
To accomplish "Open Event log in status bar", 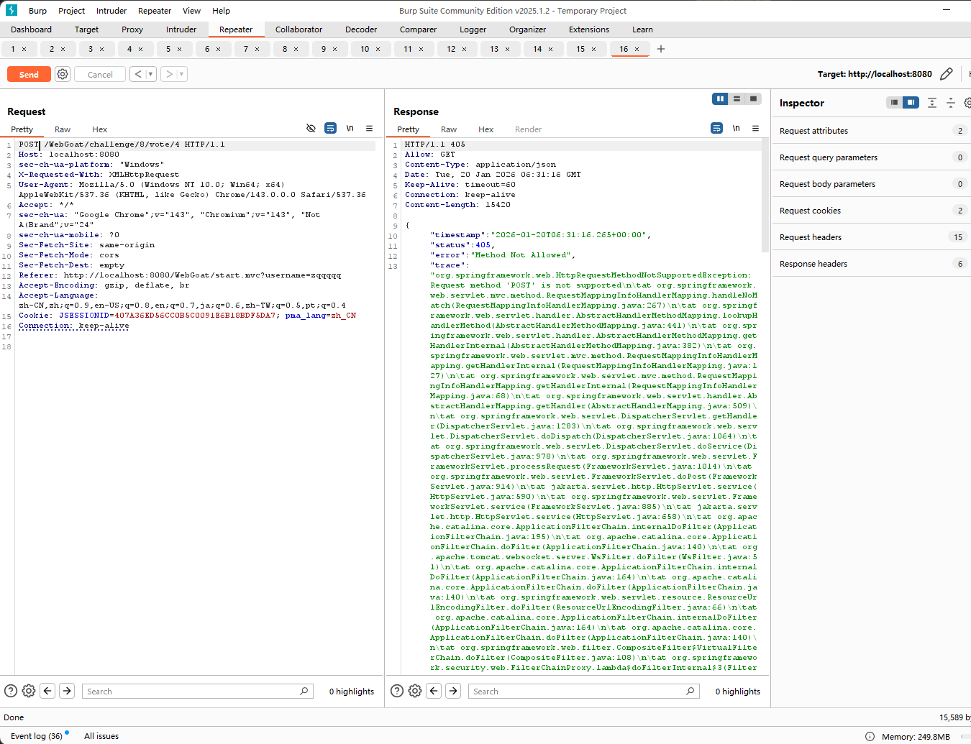I will point(37,736).
